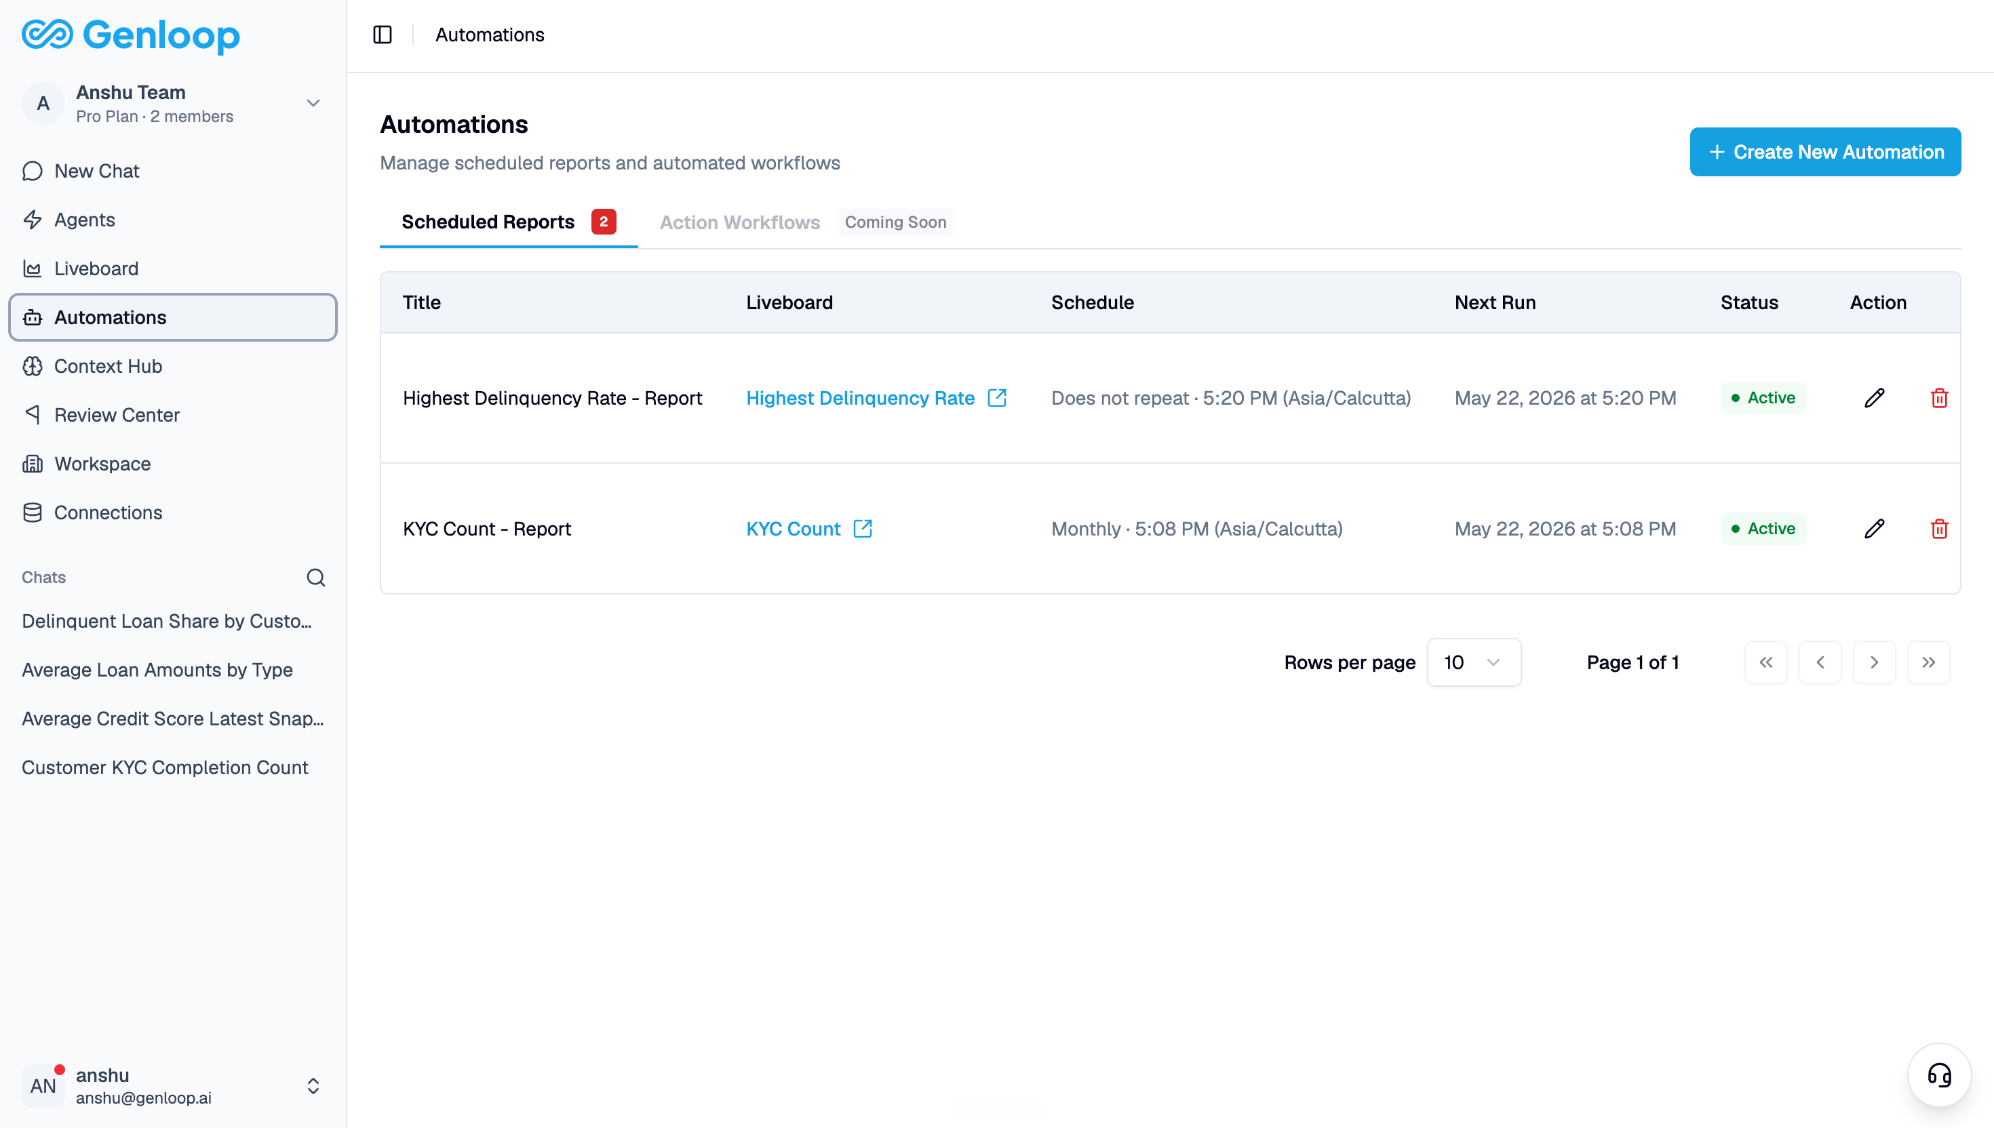1994x1128 pixels.
Task: Click Active status of Highest Delinquency Rate
Action: click(x=1763, y=398)
